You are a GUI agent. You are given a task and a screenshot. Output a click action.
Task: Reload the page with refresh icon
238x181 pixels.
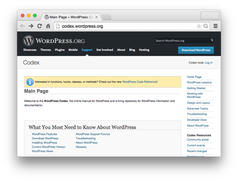[39, 26]
